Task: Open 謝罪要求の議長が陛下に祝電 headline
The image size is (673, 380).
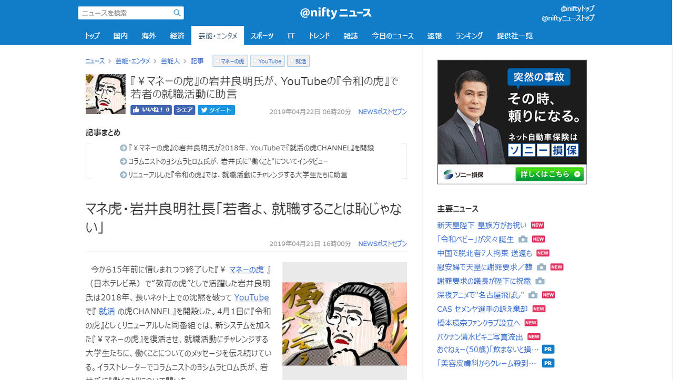Action: [484, 281]
